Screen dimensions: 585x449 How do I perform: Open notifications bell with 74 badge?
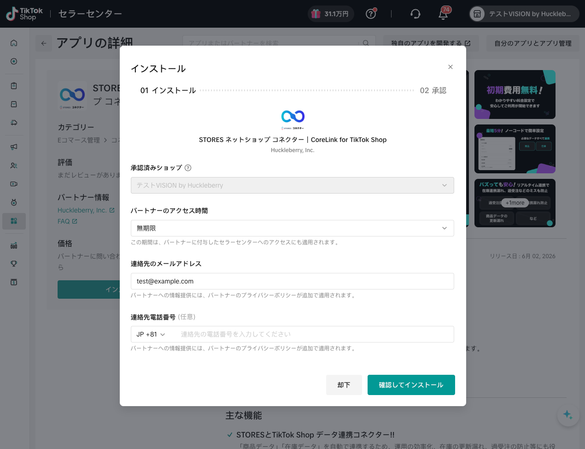[x=443, y=14]
